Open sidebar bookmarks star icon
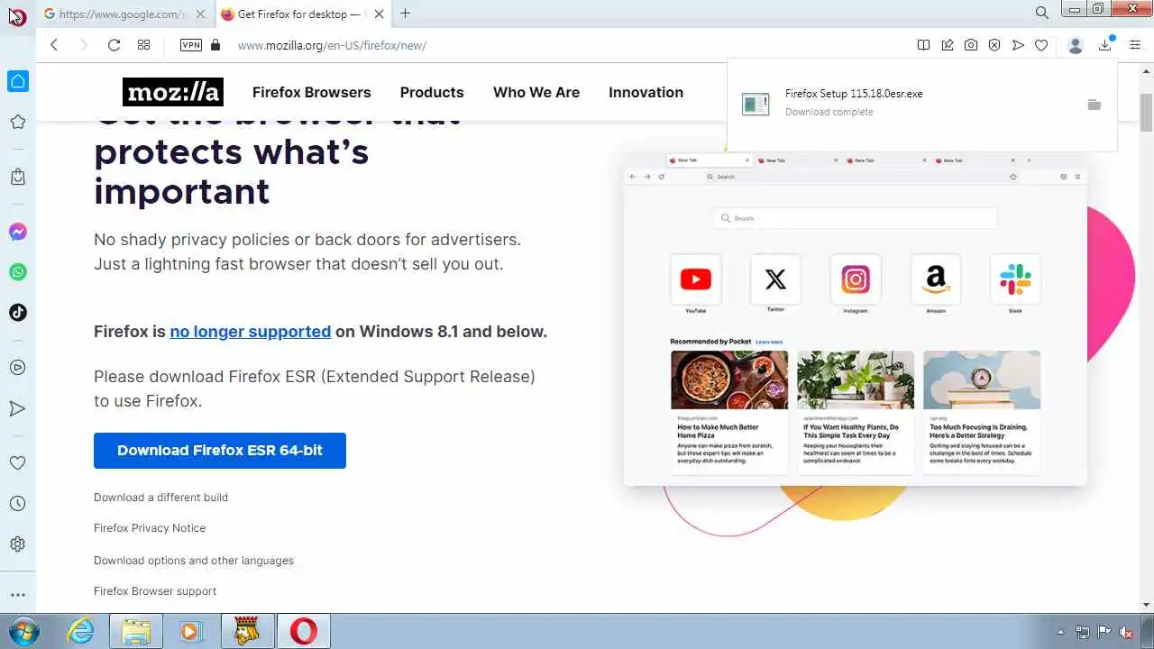 click(x=17, y=122)
